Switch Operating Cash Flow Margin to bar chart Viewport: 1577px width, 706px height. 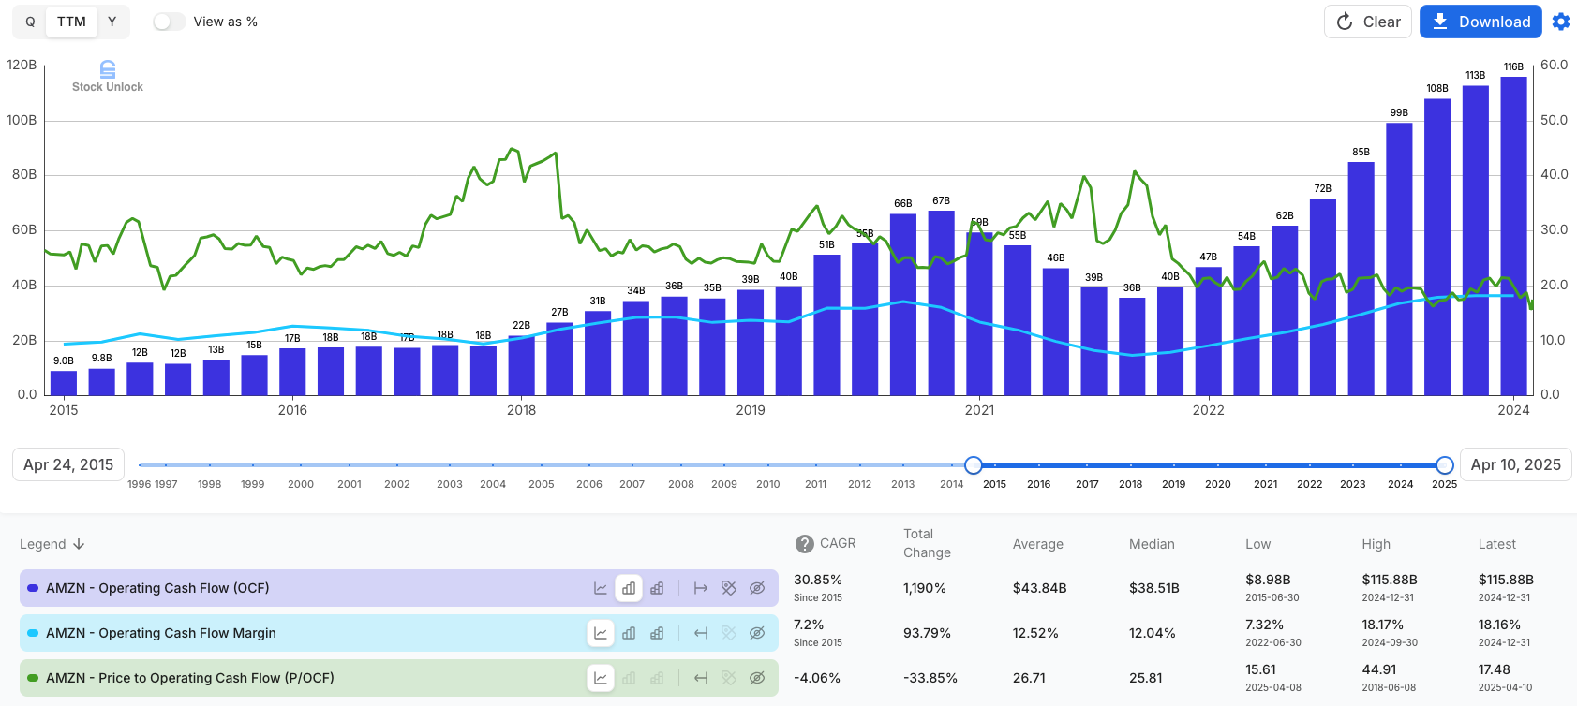click(629, 633)
